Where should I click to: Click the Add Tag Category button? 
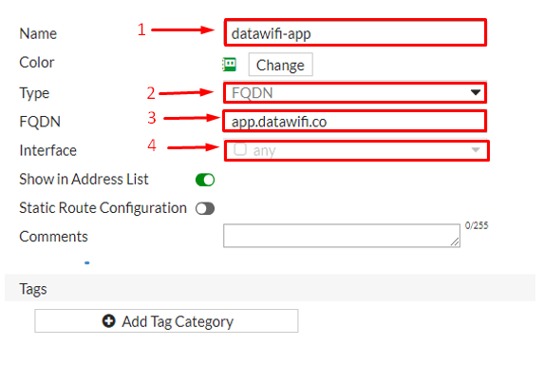click(166, 321)
